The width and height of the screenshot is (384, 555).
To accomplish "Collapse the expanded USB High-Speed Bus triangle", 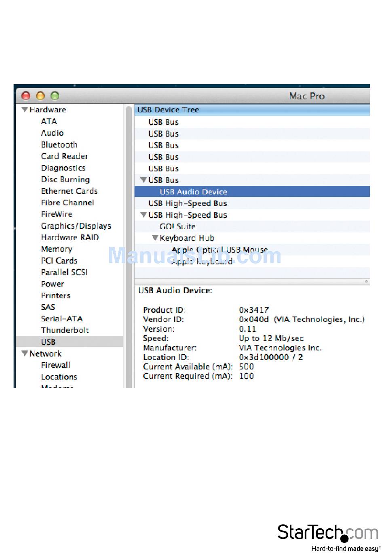I will pos(143,215).
